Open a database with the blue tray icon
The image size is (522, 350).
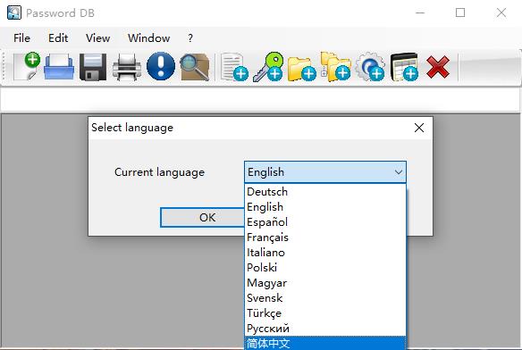tap(59, 67)
